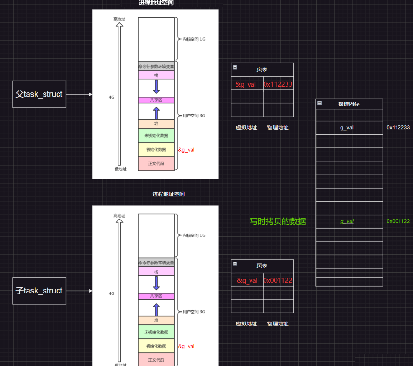This screenshot has width=413, height=366.
Task: Click blue upward arrow above parent 堆 block
Action: 156,113
